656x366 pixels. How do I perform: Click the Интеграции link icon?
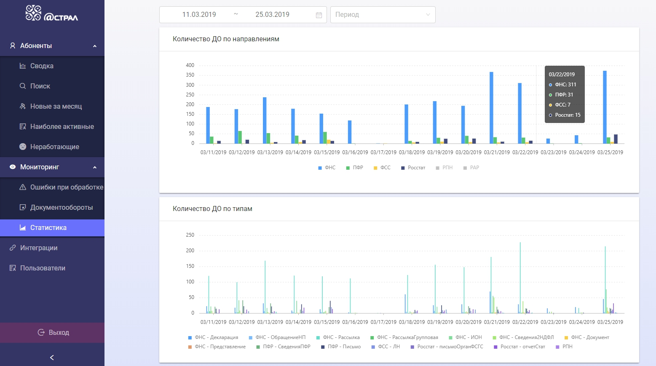click(x=13, y=248)
